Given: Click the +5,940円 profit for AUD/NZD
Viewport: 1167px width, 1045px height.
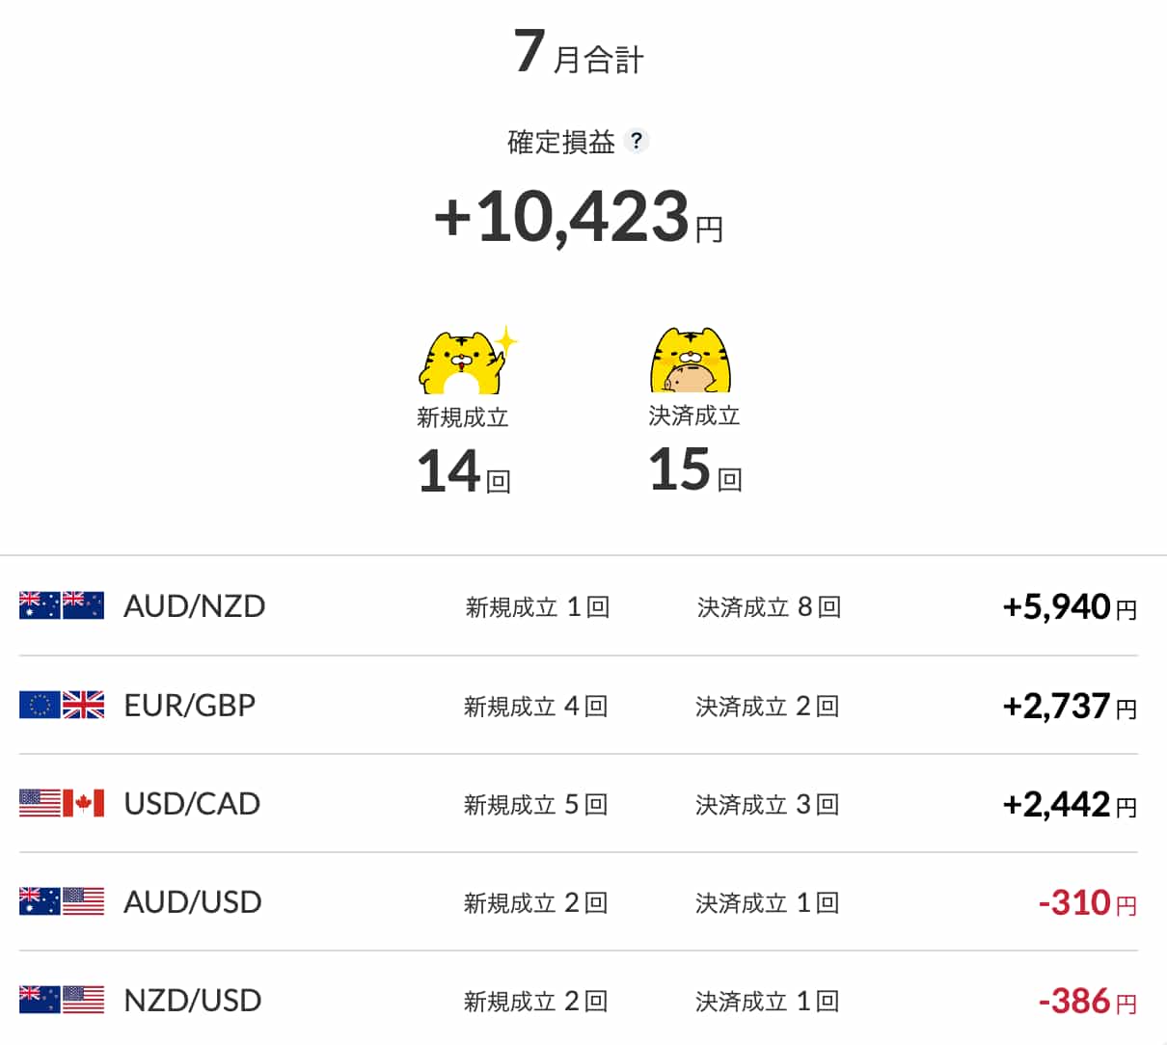Looking at the screenshot, I should tap(1070, 606).
